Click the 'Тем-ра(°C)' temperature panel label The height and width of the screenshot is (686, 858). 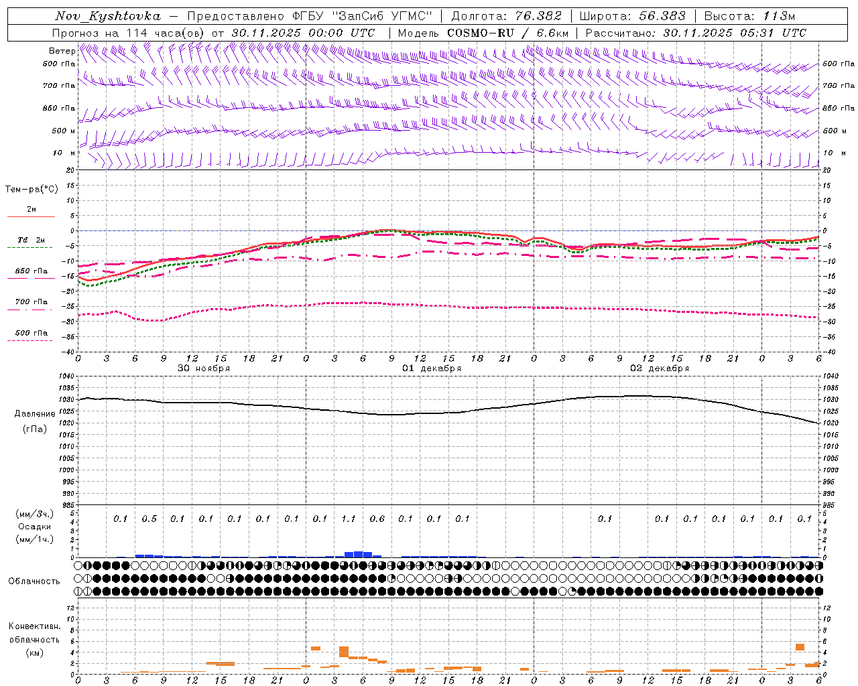[x=32, y=190]
